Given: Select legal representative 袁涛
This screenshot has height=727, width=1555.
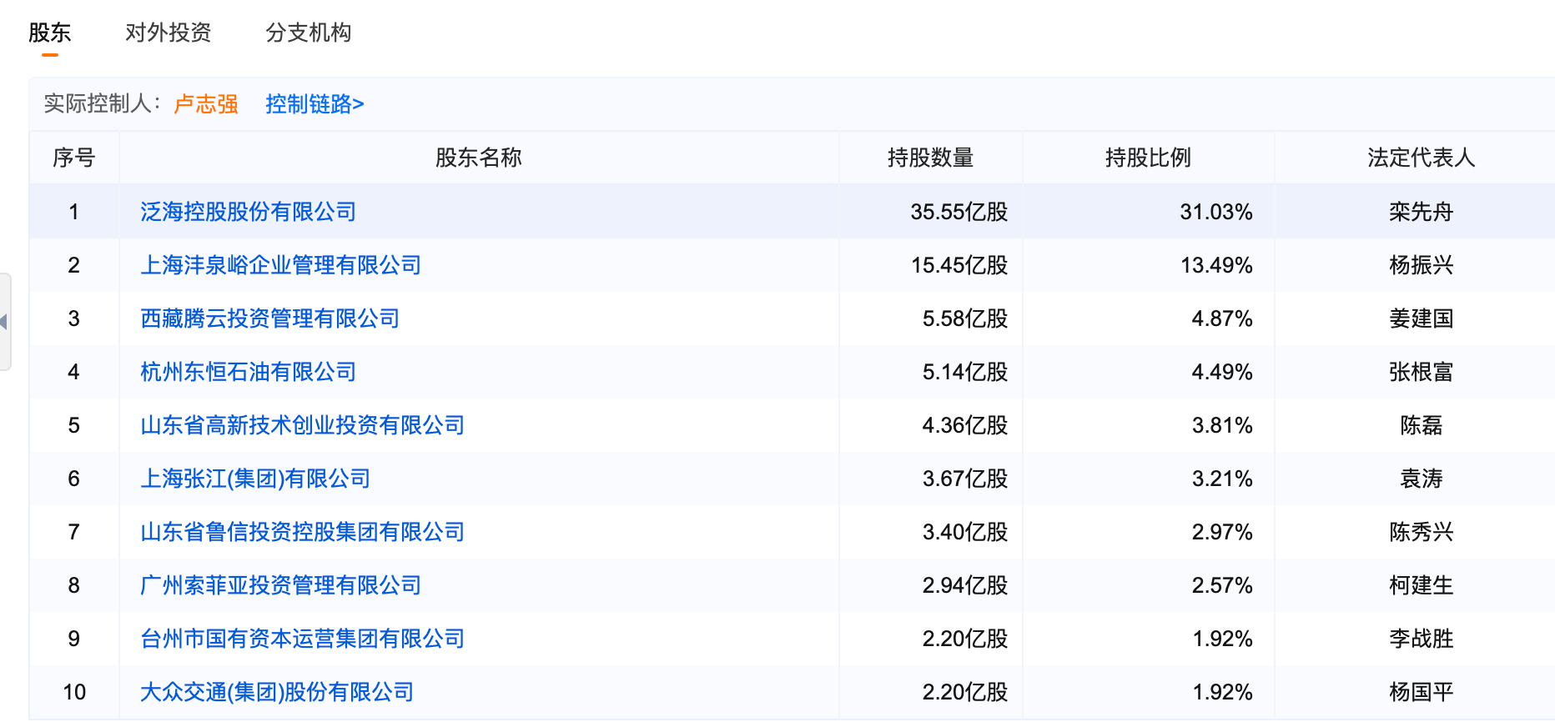Looking at the screenshot, I should click(1422, 479).
